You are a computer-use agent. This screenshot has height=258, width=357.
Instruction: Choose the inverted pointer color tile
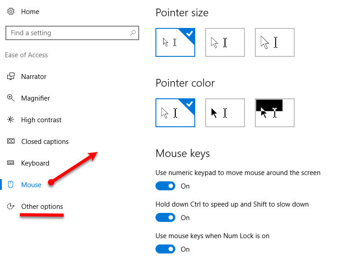click(275, 113)
